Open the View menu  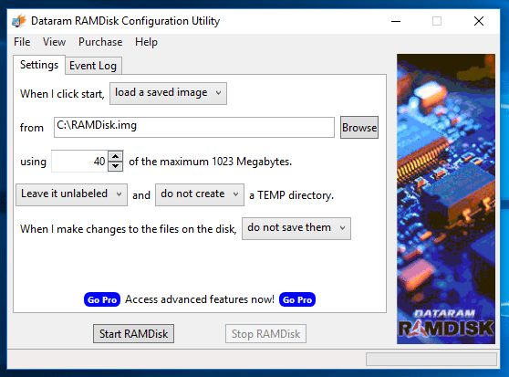click(54, 42)
